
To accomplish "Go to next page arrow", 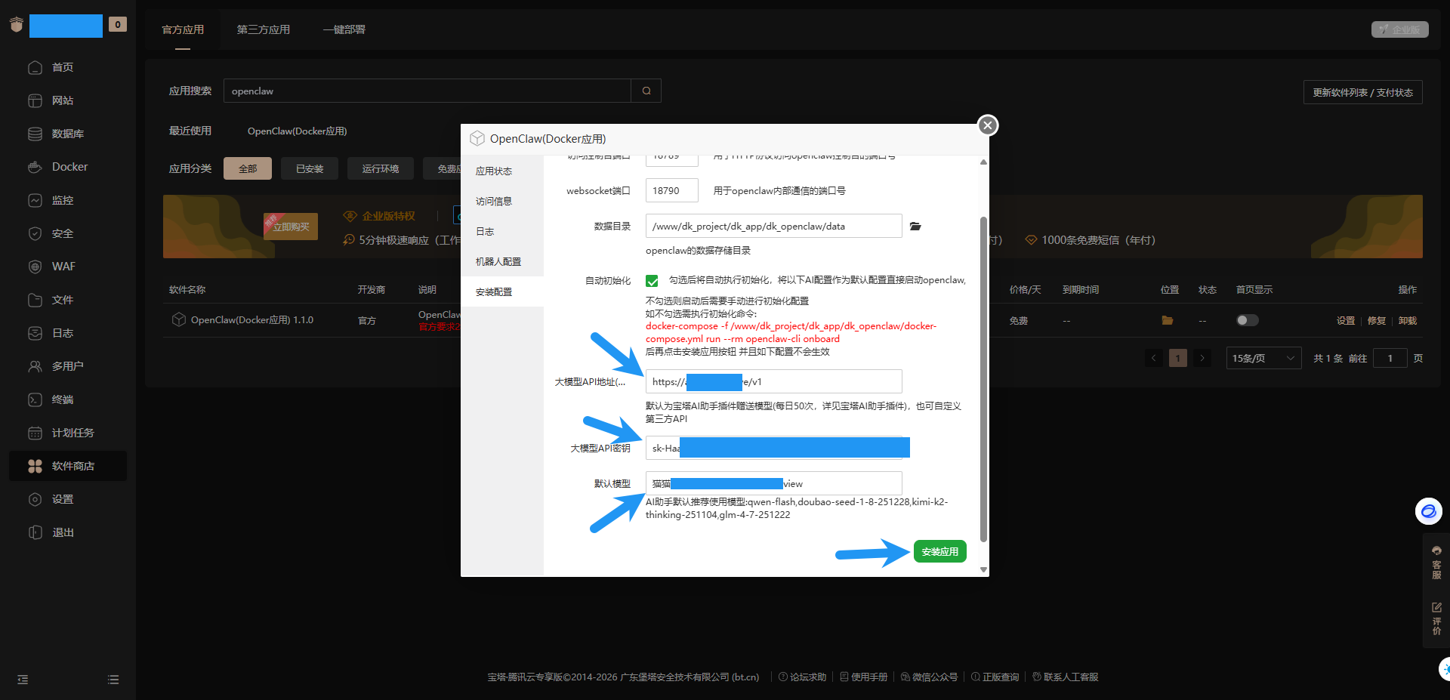I will tap(1202, 358).
